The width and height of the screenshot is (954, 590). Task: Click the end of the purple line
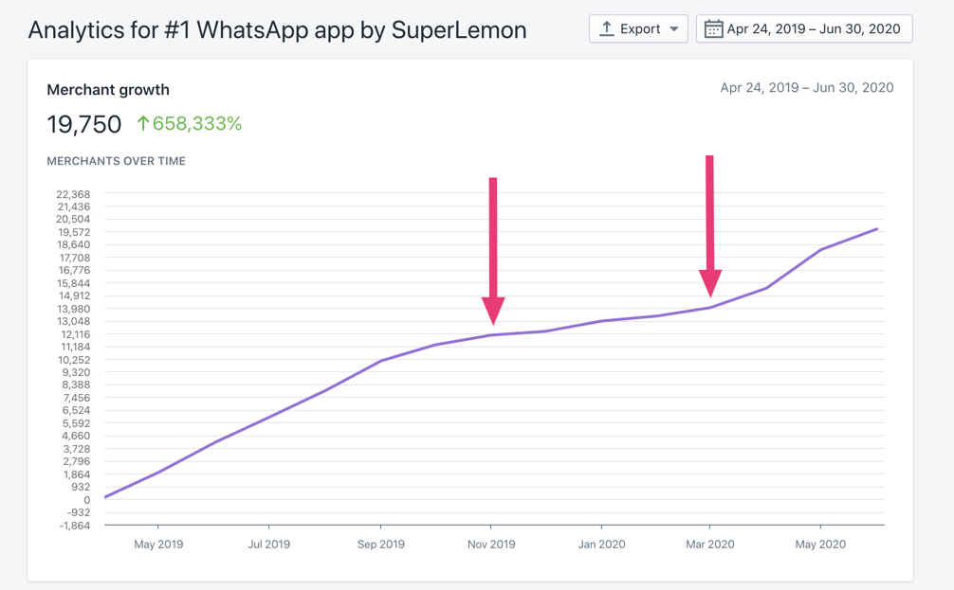[877, 229]
